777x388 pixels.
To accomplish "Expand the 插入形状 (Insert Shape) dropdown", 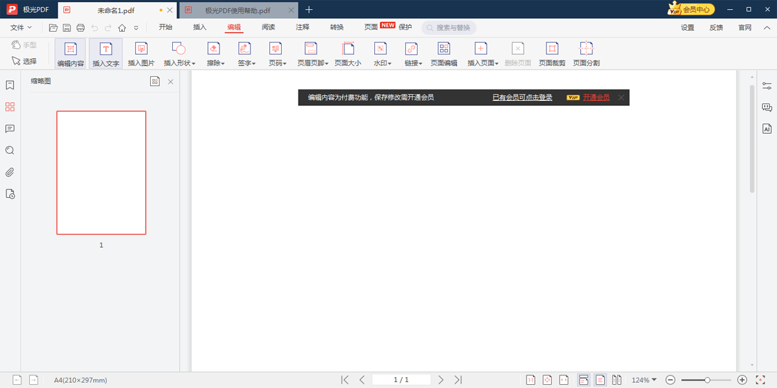I will point(179,54).
